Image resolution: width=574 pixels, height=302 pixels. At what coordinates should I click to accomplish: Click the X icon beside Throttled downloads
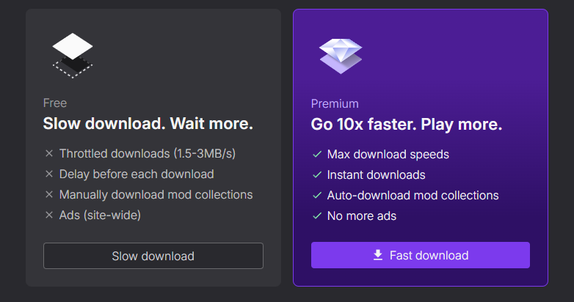(49, 154)
